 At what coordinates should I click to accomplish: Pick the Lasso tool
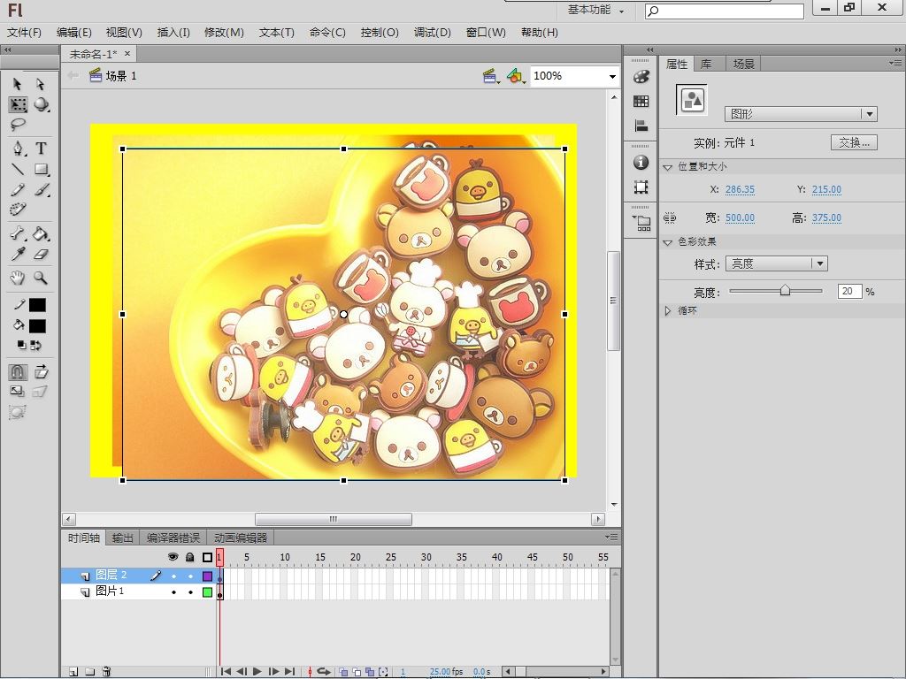[18, 124]
